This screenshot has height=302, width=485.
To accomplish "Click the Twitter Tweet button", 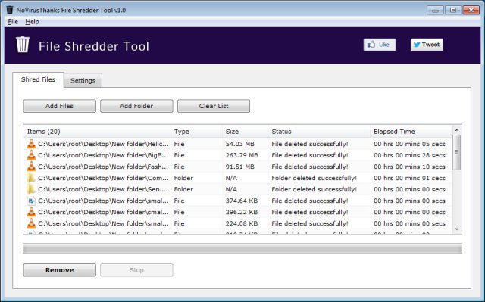I will coord(427,45).
